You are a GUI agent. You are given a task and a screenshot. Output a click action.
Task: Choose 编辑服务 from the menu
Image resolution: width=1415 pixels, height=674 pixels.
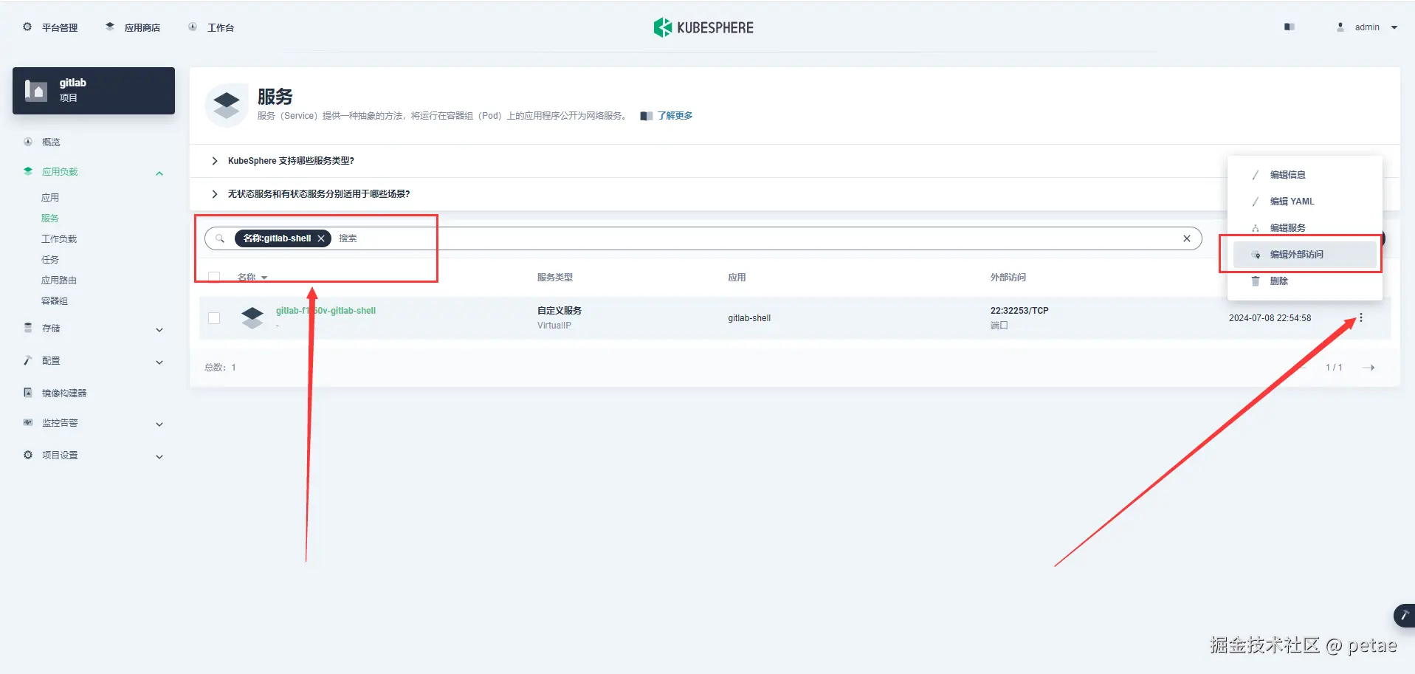1304,228
